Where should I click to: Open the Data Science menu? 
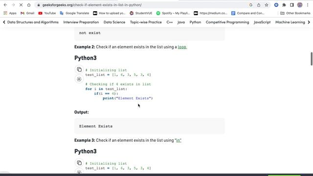pyautogui.click(x=114, y=22)
